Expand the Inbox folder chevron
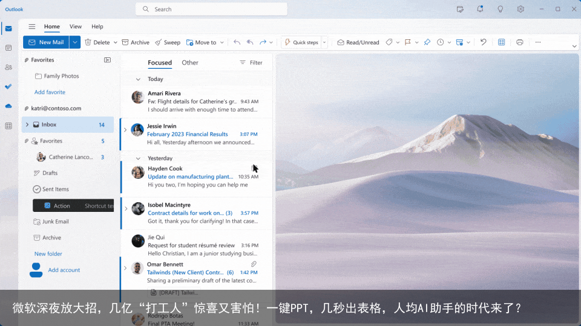581x326 pixels. coord(27,124)
